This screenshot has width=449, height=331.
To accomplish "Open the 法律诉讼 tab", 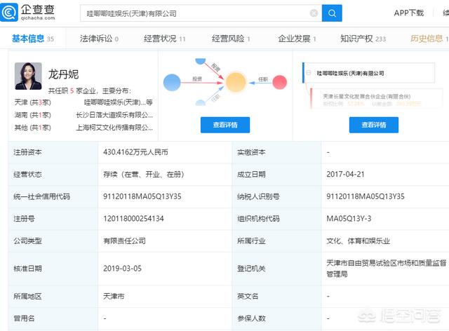I will 99,39.
